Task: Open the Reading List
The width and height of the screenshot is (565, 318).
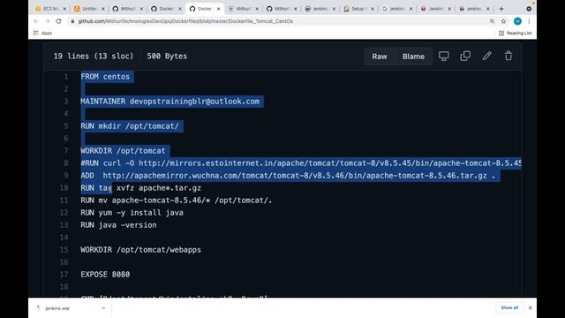Action: point(516,33)
